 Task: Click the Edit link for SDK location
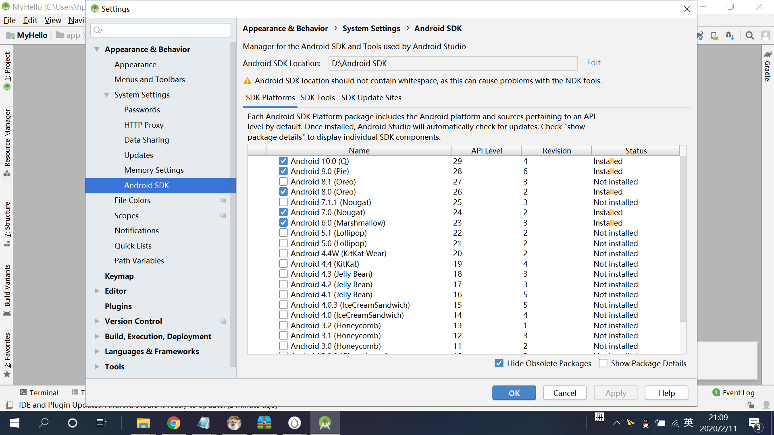tap(593, 62)
